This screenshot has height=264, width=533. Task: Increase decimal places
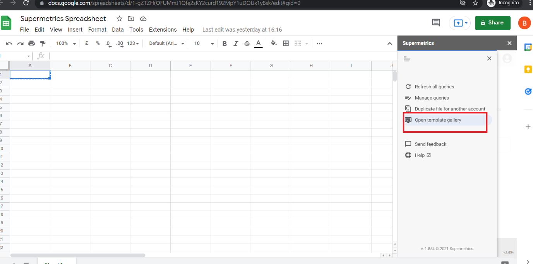point(120,44)
